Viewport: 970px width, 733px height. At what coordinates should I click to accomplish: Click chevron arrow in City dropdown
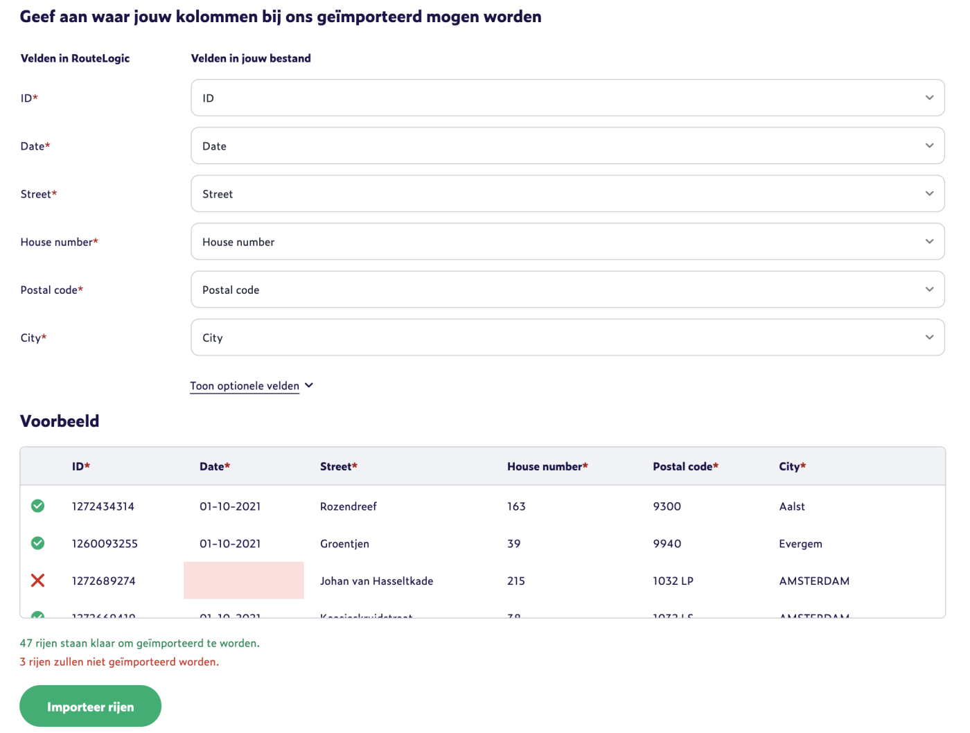pyautogui.click(x=929, y=337)
